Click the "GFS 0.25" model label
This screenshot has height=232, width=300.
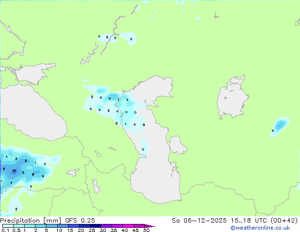[80, 221]
